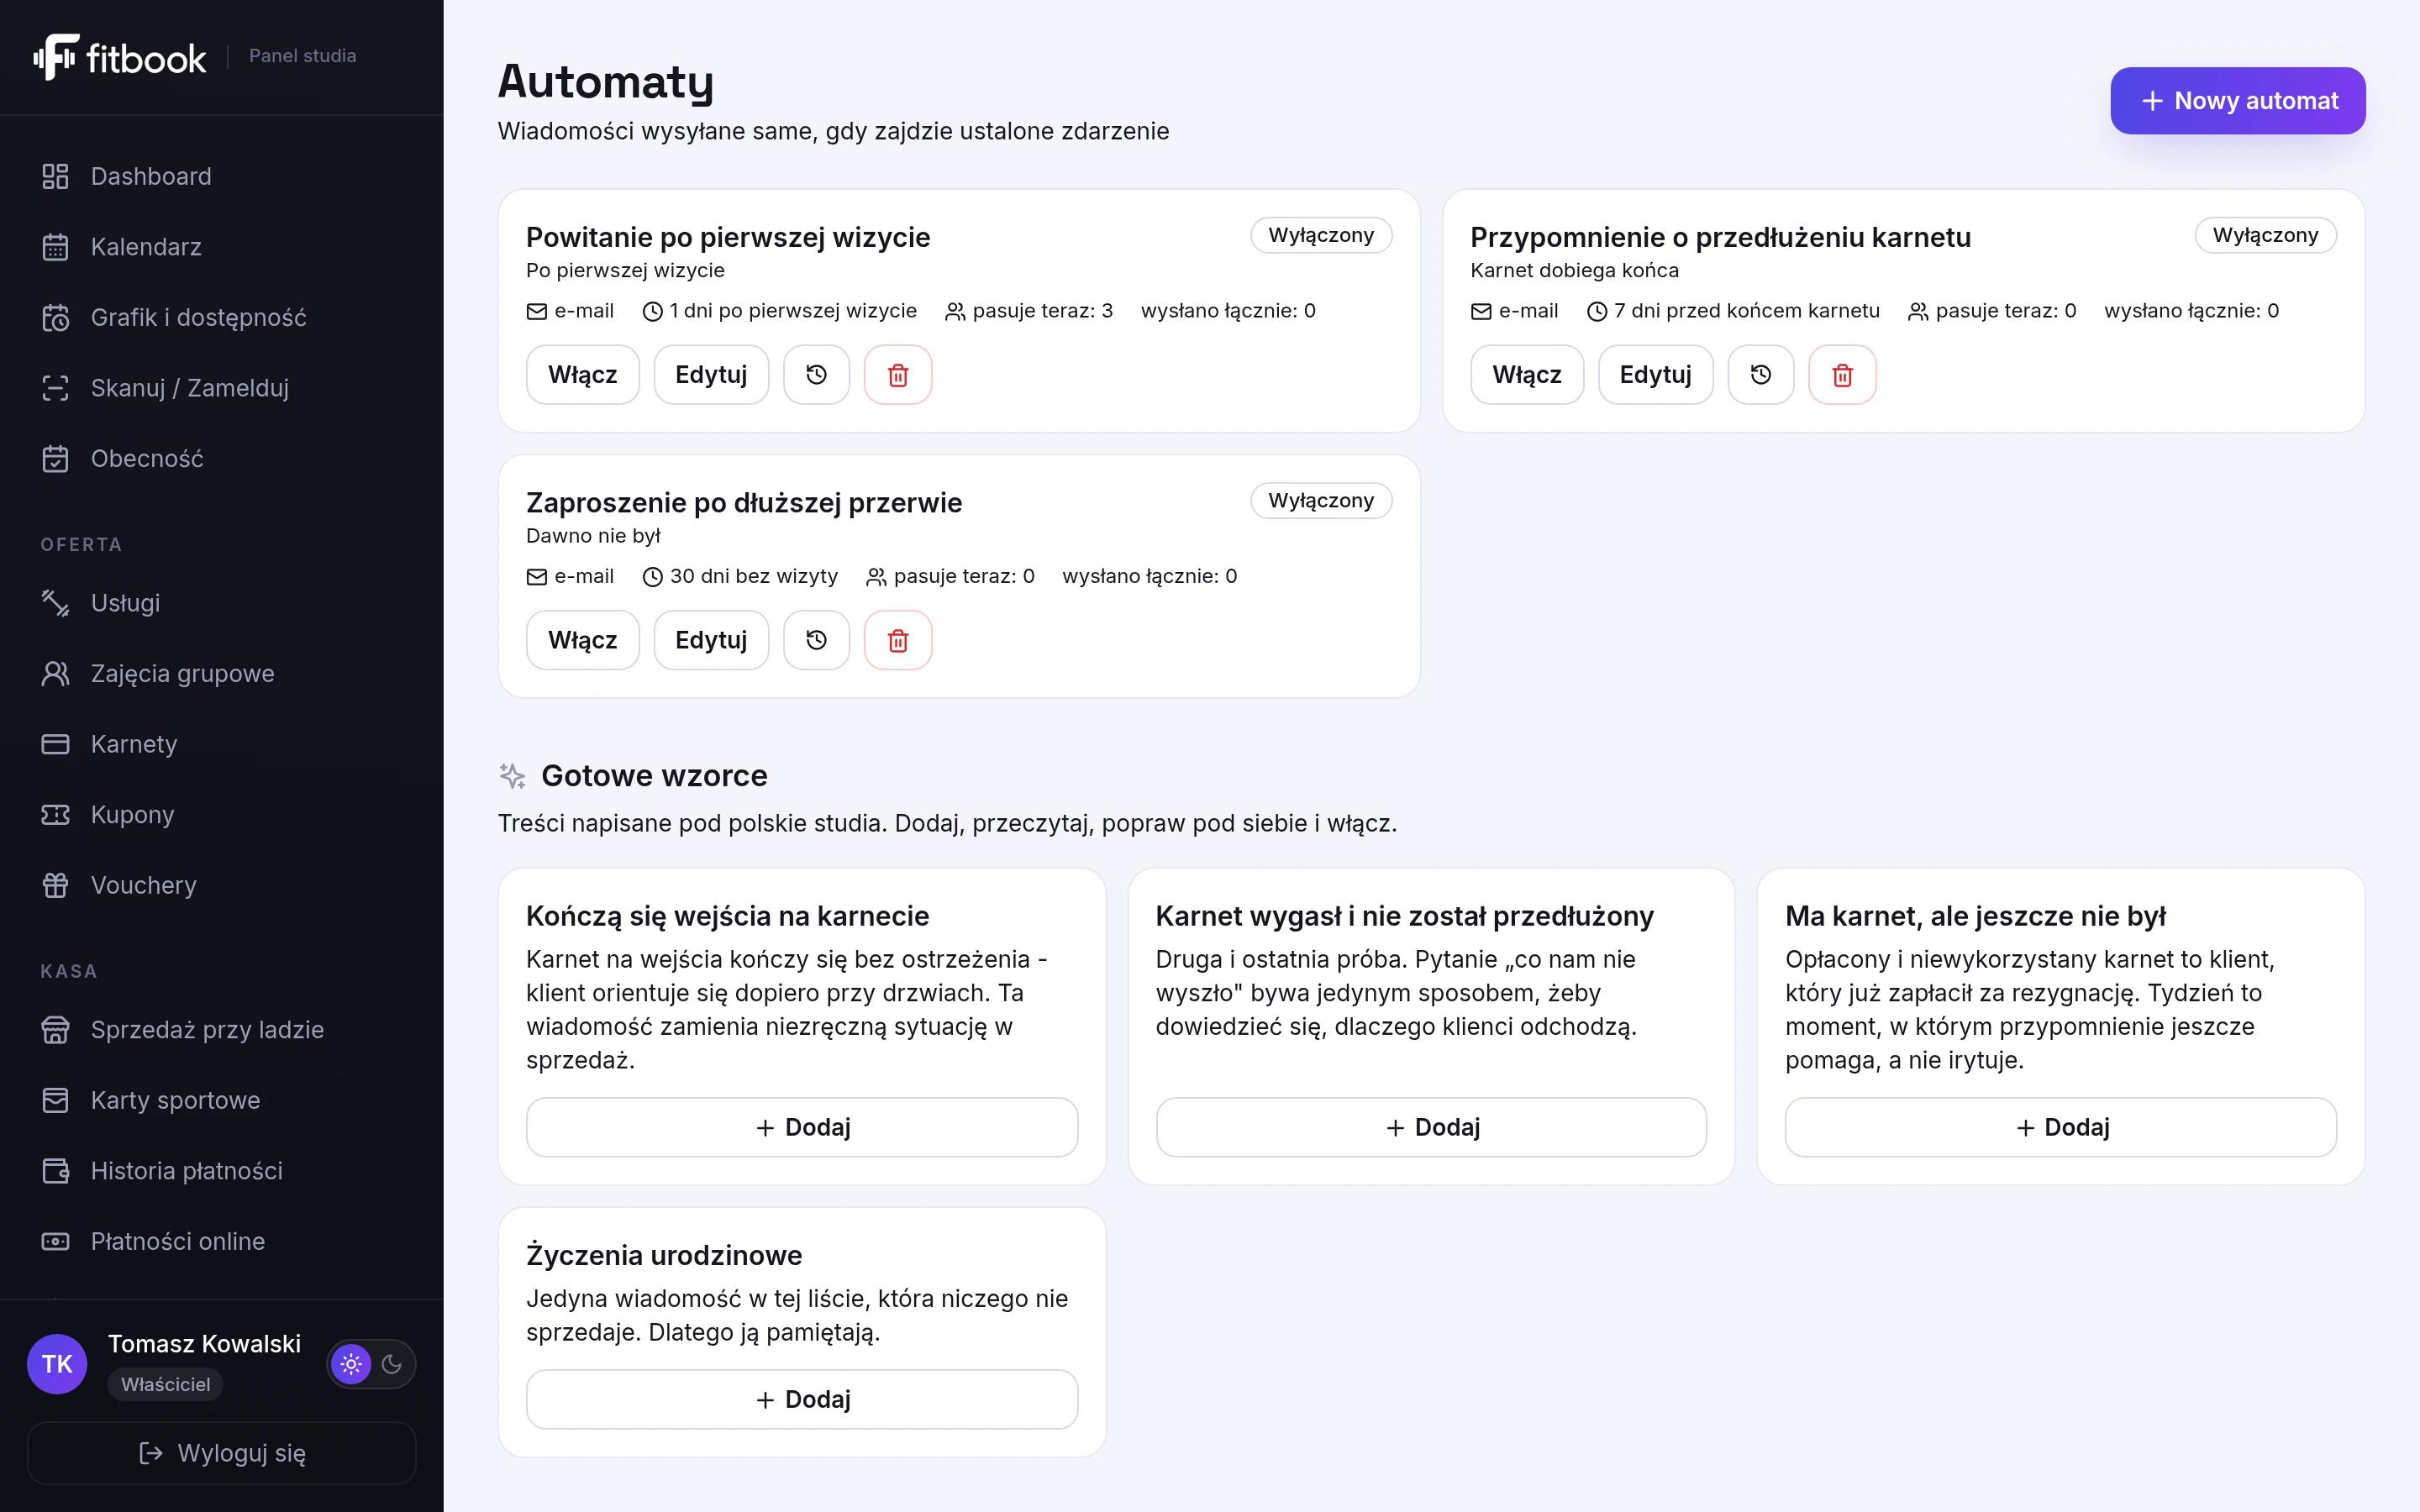Click the fitbook logo
The width and height of the screenshot is (2420, 1512).
point(120,57)
